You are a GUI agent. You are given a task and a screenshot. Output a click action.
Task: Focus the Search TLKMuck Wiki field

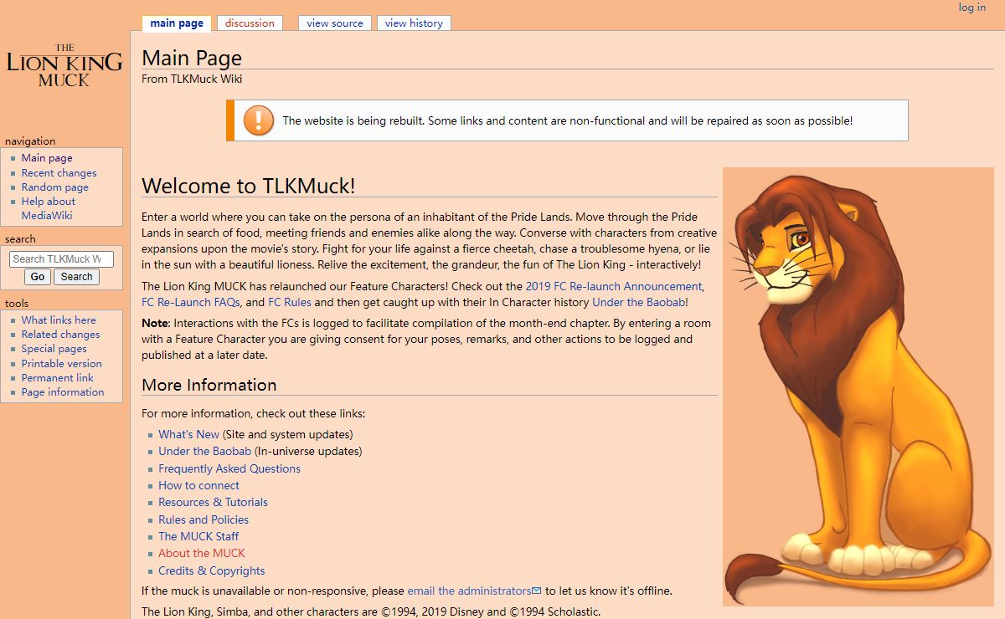click(x=61, y=259)
